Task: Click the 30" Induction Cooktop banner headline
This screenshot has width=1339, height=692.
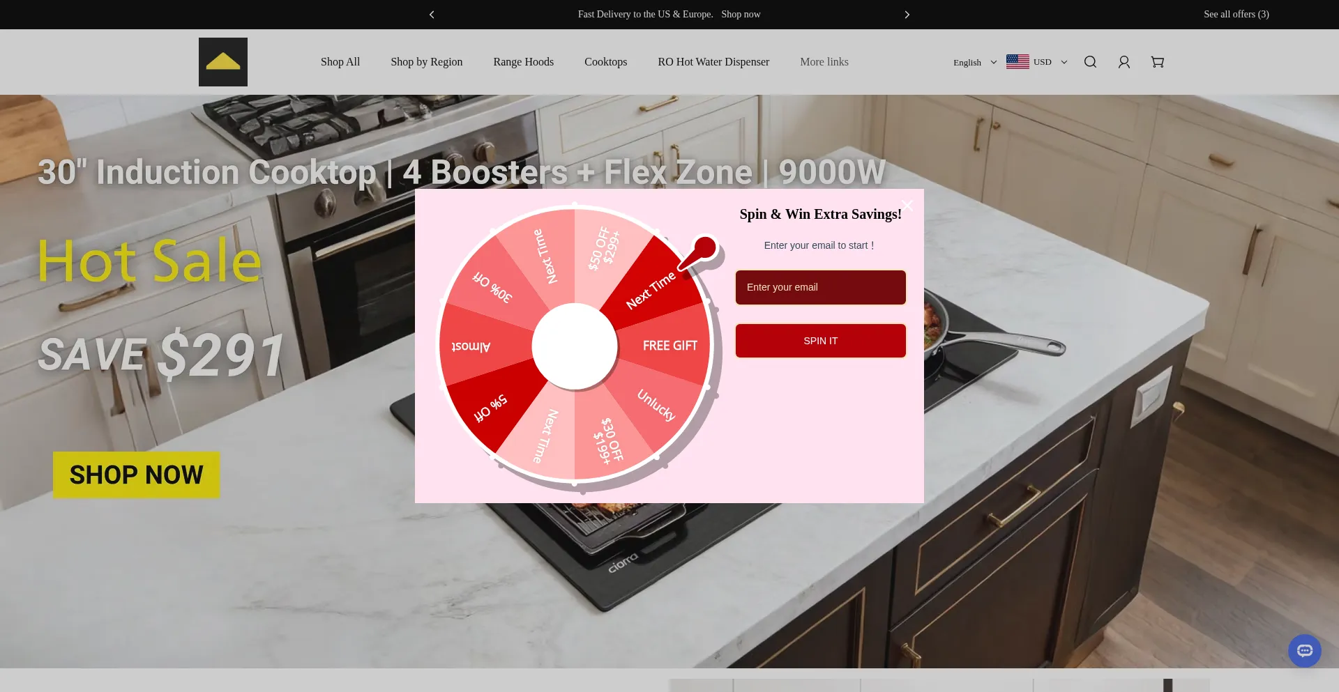Action: click(462, 172)
